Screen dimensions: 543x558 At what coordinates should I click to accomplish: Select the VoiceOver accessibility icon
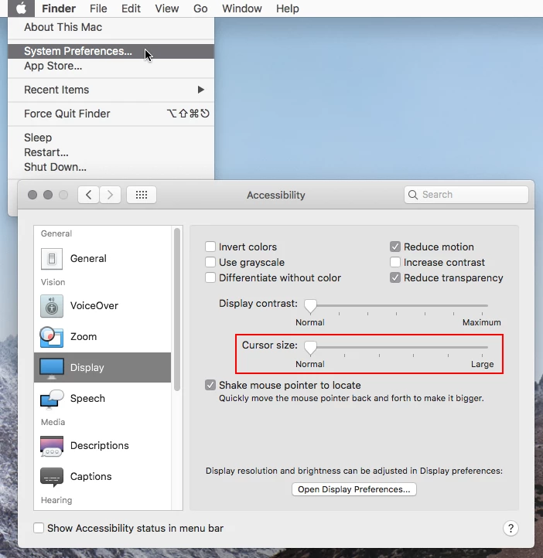pos(52,306)
